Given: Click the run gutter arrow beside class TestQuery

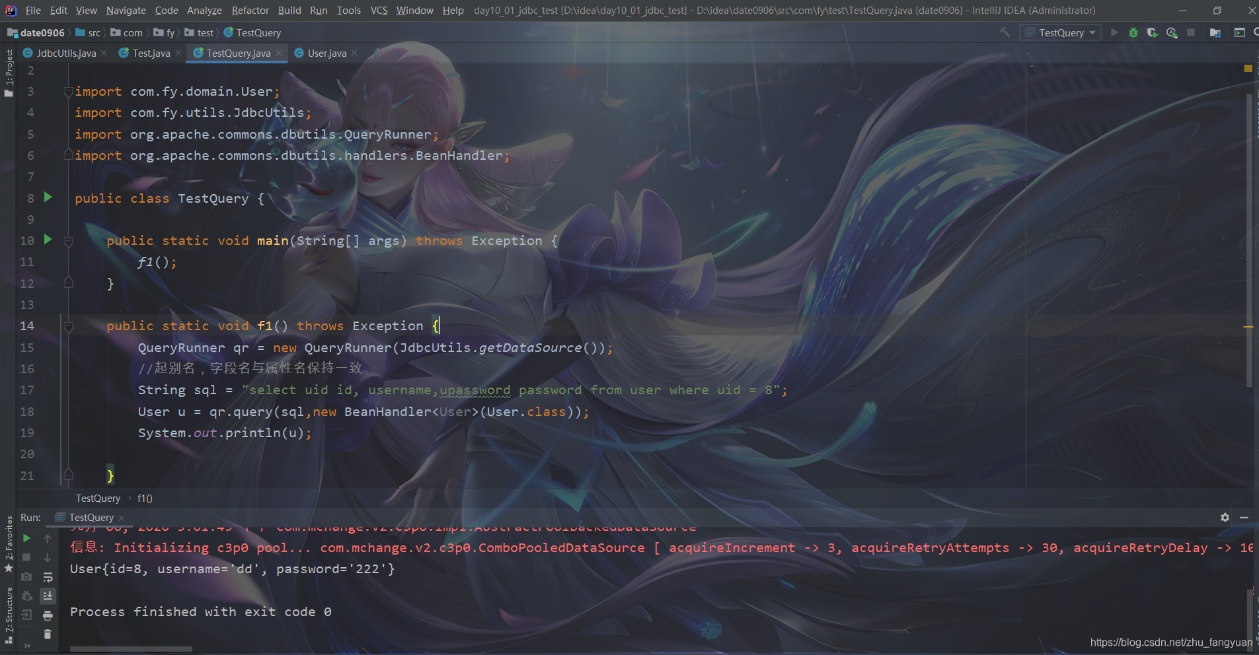Looking at the screenshot, I should pyautogui.click(x=48, y=197).
